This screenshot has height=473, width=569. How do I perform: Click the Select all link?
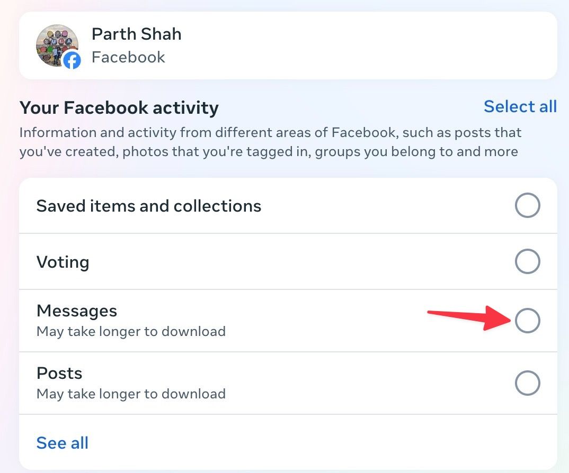[x=520, y=106]
